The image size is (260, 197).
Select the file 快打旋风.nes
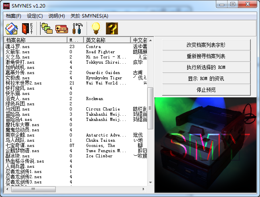tap(20, 88)
